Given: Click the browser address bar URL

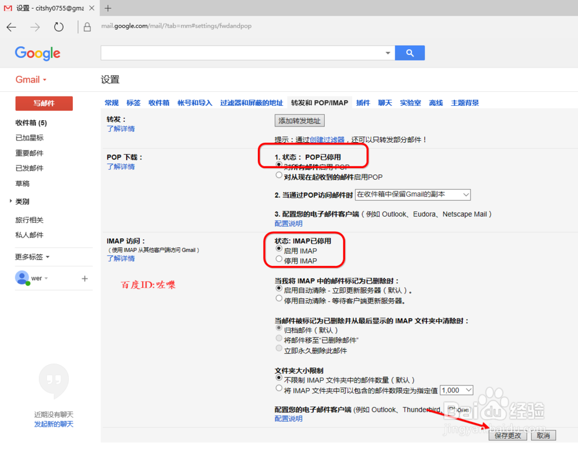Looking at the screenshot, I should 176,26.
